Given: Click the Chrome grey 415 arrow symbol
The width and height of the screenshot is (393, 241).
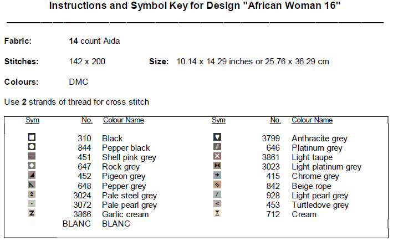Looking at the screenshot, I should 217,176.
